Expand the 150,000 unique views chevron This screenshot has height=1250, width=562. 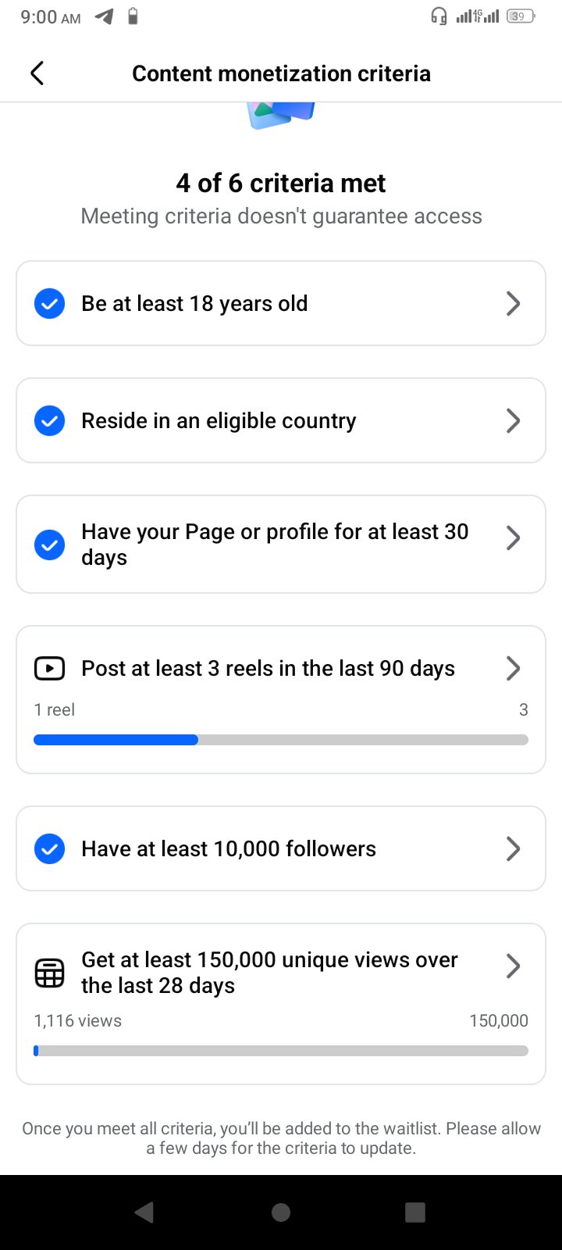click(513, 966)
